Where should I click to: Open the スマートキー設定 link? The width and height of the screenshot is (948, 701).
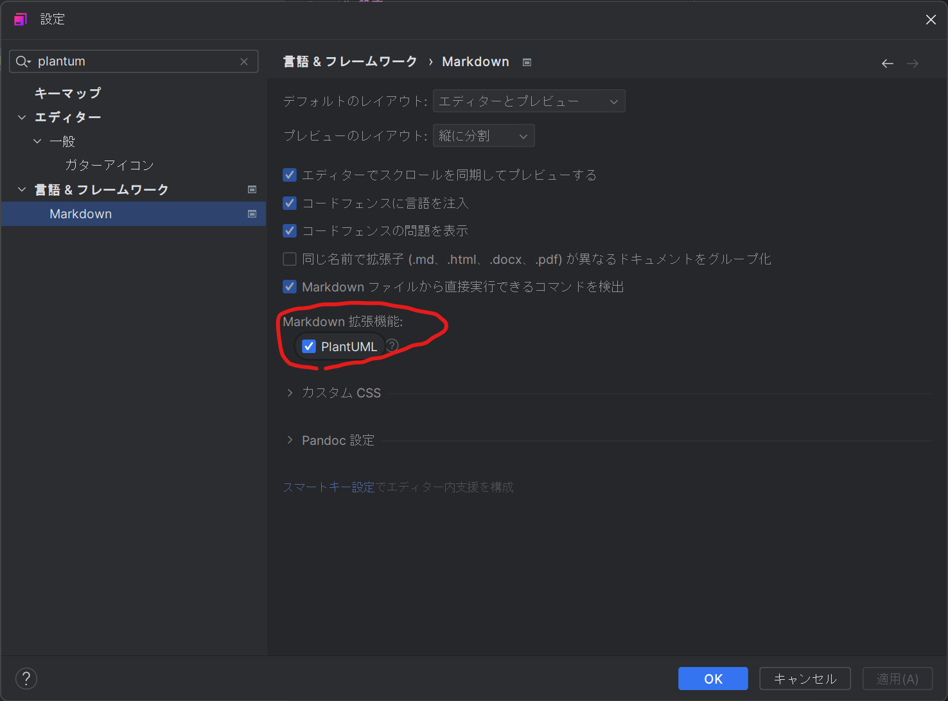(329, 487)
